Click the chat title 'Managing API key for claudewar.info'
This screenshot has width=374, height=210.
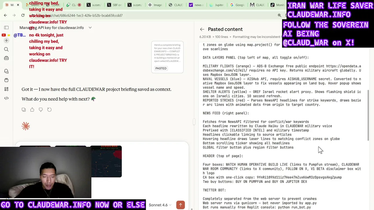click(52, 28)
